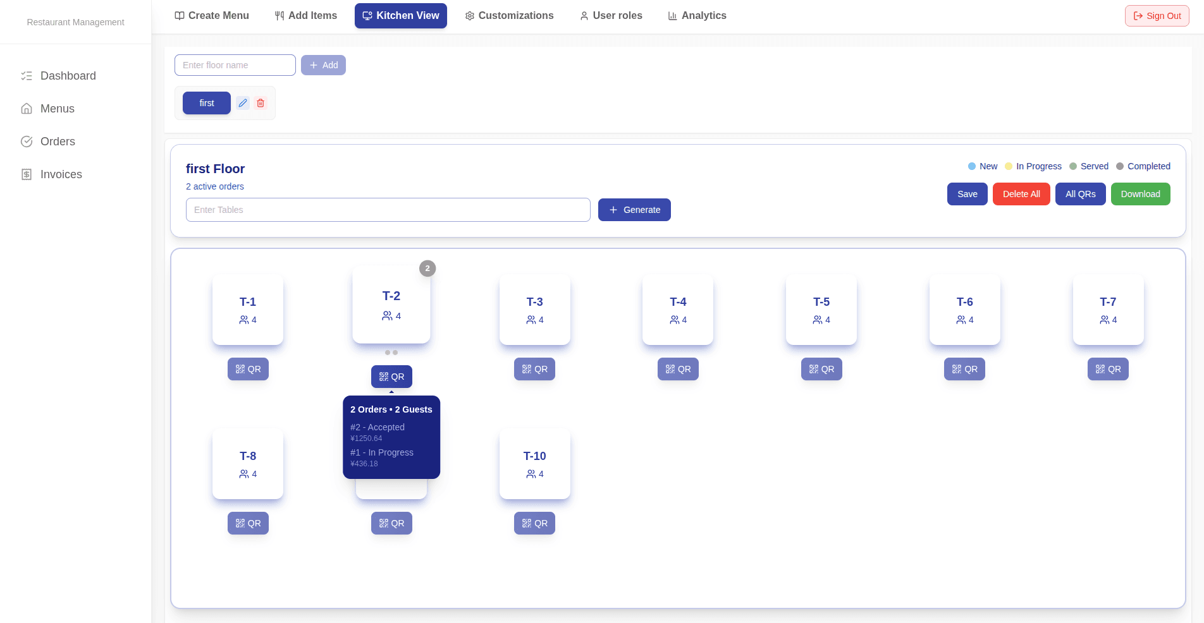Click the red trash icon to delete floor "first"
This screenshot has width=1204, height=623.
[x=261, y=103]
